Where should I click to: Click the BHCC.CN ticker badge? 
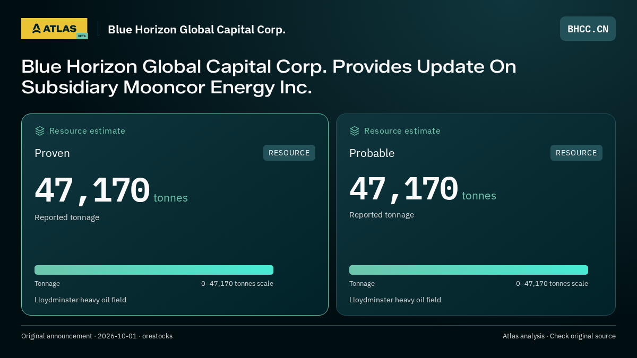(588, 29)
